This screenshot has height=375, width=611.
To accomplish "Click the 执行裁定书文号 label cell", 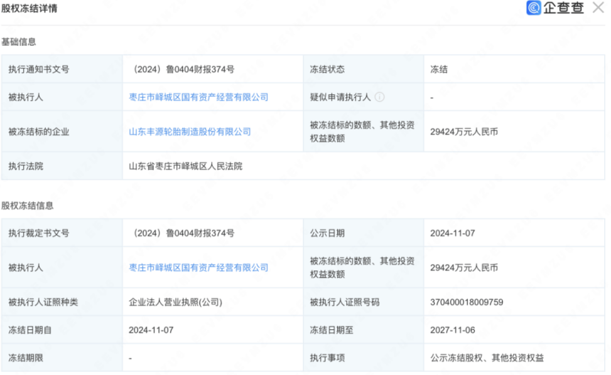I will pyautogui.click(x=62, y=233).
